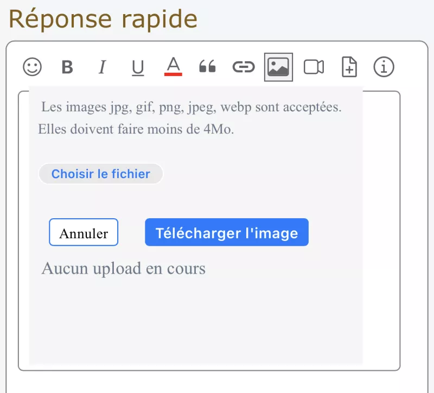Apply italic text style

coord(102,67)
